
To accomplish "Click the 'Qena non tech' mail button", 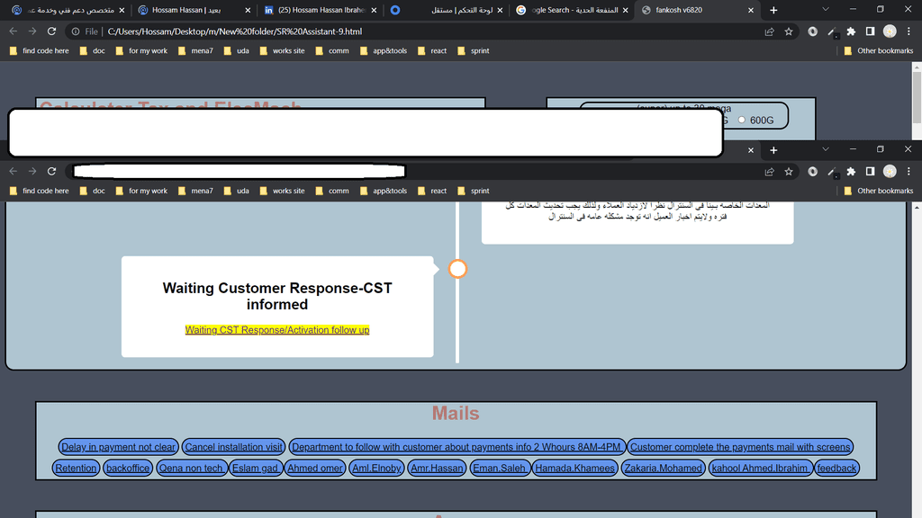I will point(192,468).
